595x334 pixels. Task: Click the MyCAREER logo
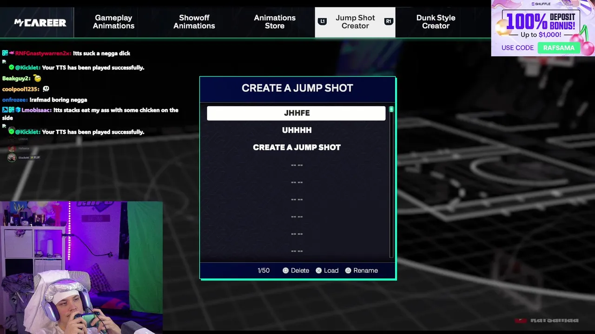(40, 22)
